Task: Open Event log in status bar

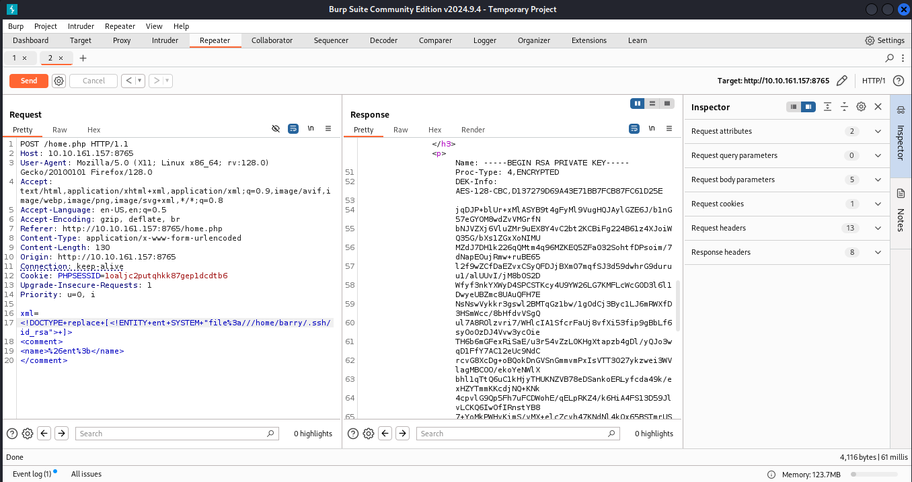Action: tap(32, 474)
